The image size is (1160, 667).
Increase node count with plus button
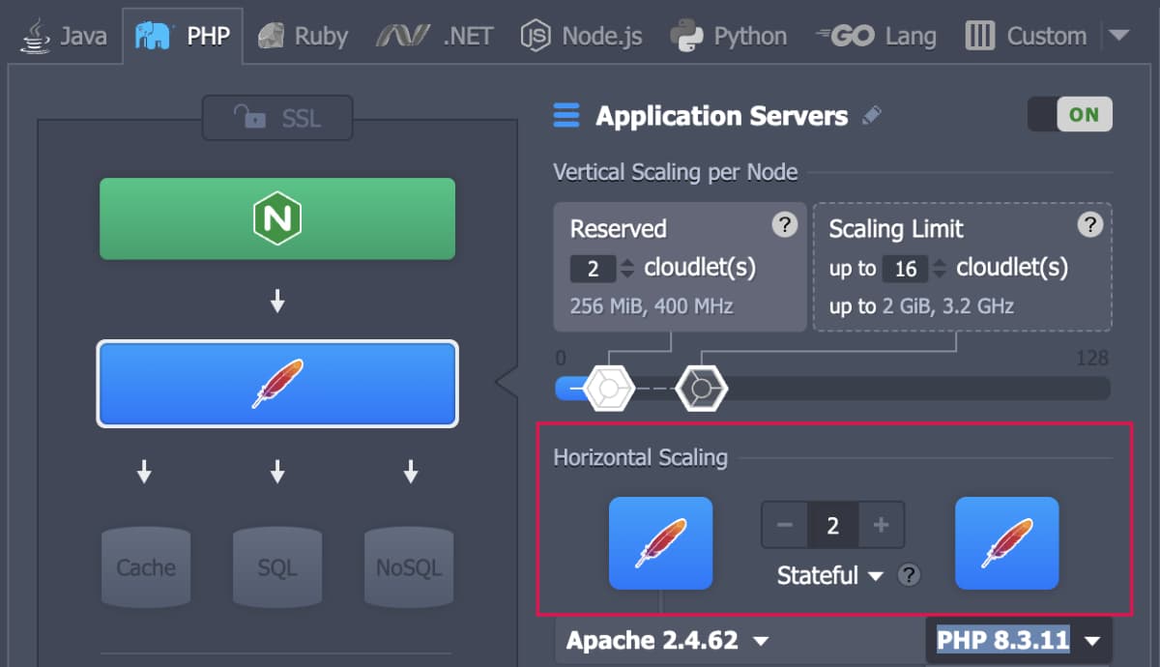(881, 525)
